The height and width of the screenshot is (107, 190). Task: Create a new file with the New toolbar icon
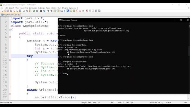point(2,11)
